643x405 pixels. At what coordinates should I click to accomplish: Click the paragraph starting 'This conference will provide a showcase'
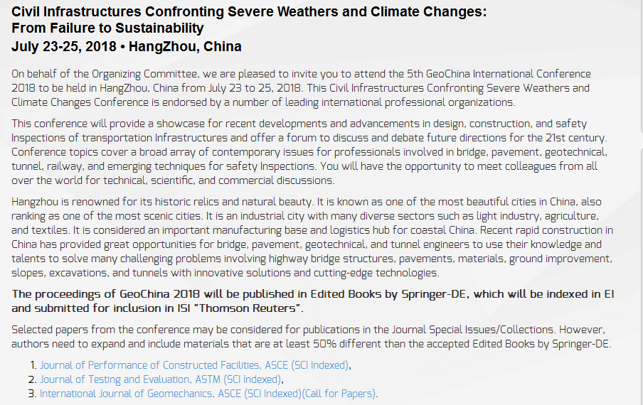click(x=309, y=152)
